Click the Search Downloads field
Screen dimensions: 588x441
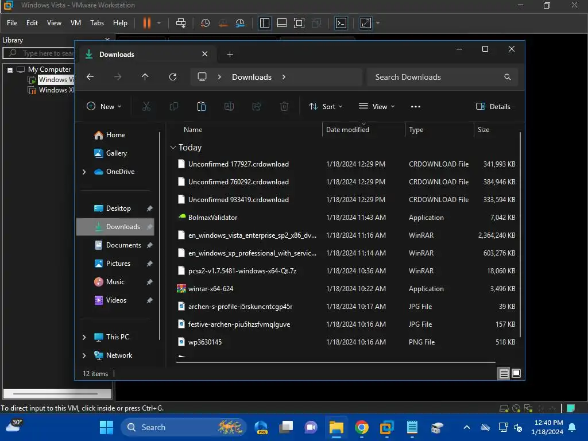(x=443, y=77)
